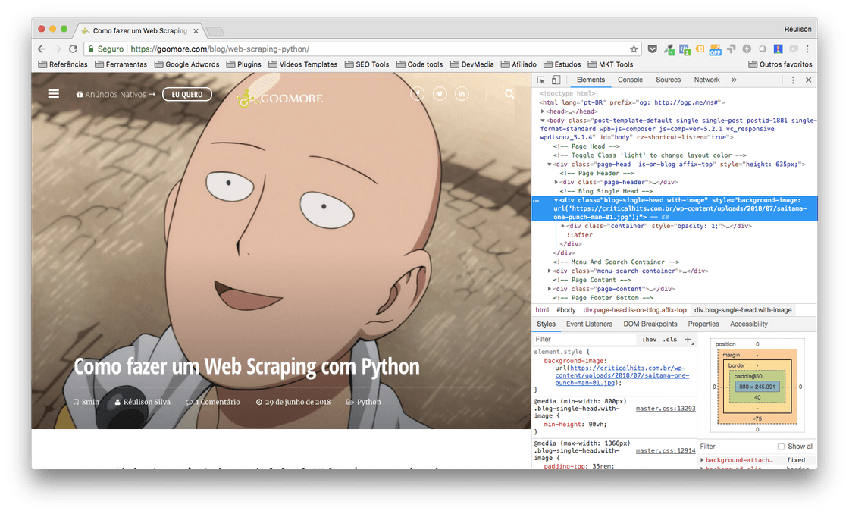Expand the head element in the DOM tree
Screen dimensions: 849x514
coord(543,111)
